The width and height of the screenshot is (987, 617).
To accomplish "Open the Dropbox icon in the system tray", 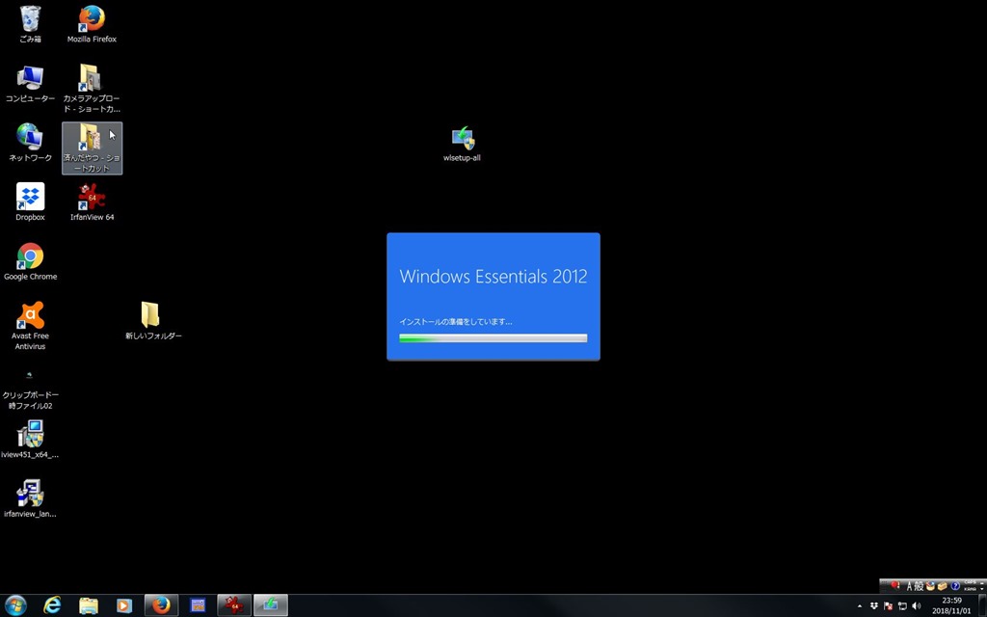I will pyautogui.click(x=874, y=605).
